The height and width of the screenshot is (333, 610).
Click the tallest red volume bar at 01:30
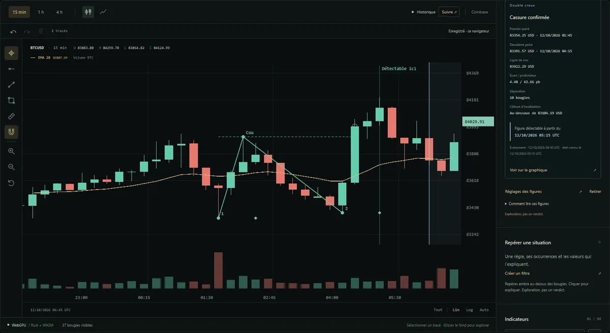pos(219,271)
